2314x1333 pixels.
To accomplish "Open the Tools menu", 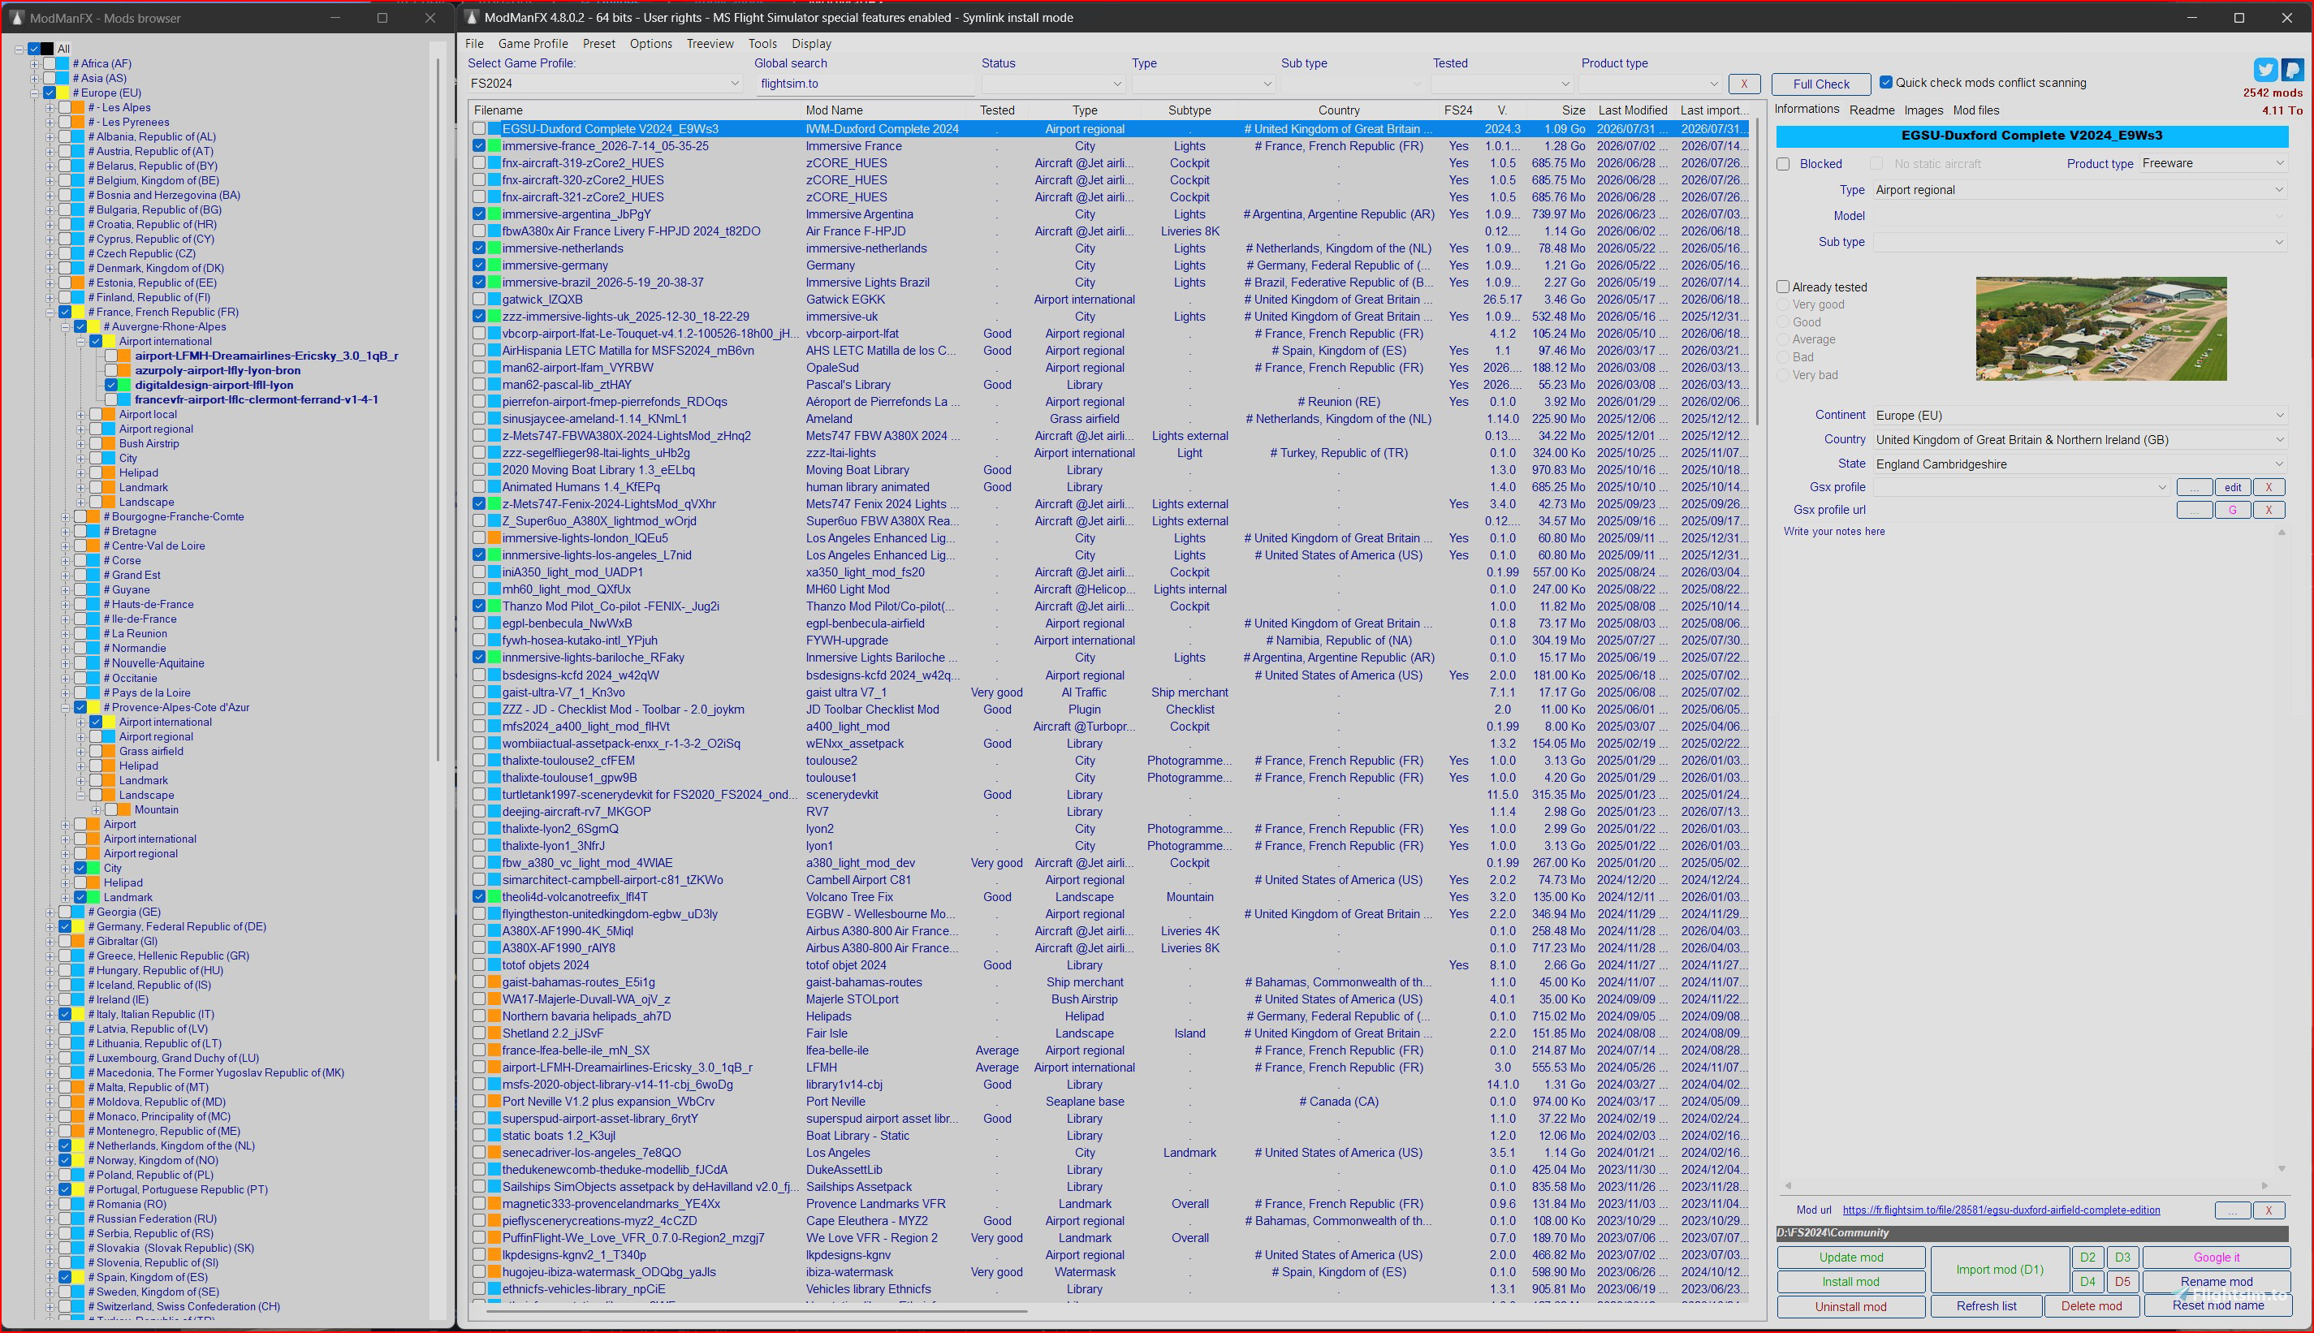I will [762, 43].
